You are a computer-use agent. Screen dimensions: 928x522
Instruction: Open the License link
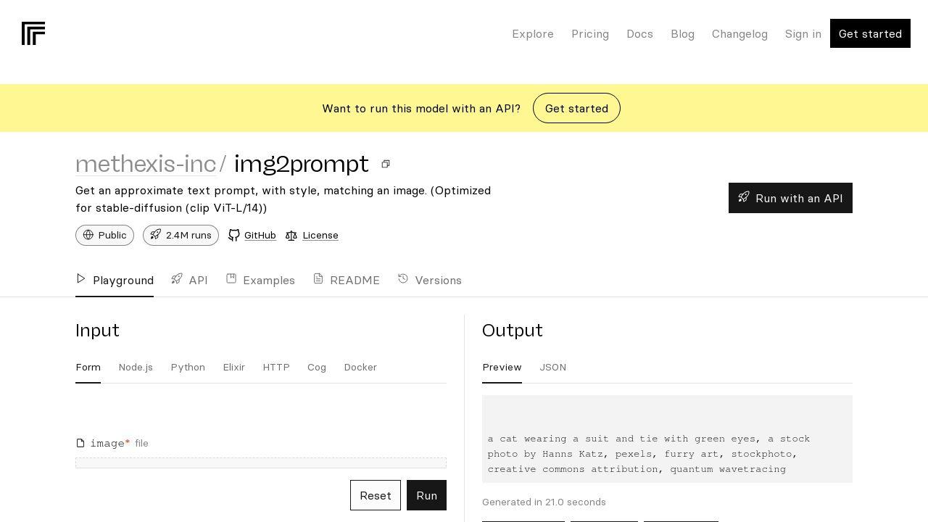point(320,235)
